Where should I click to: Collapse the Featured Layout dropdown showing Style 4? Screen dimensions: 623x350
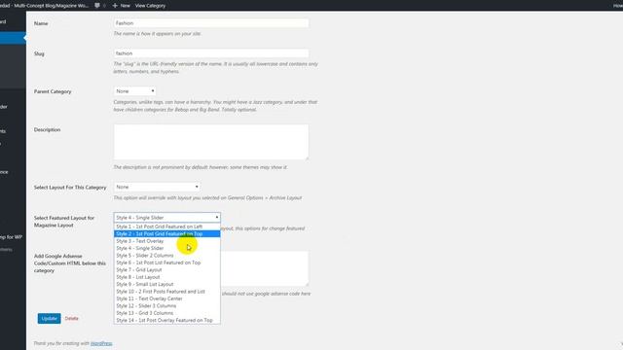pos(166,218)
